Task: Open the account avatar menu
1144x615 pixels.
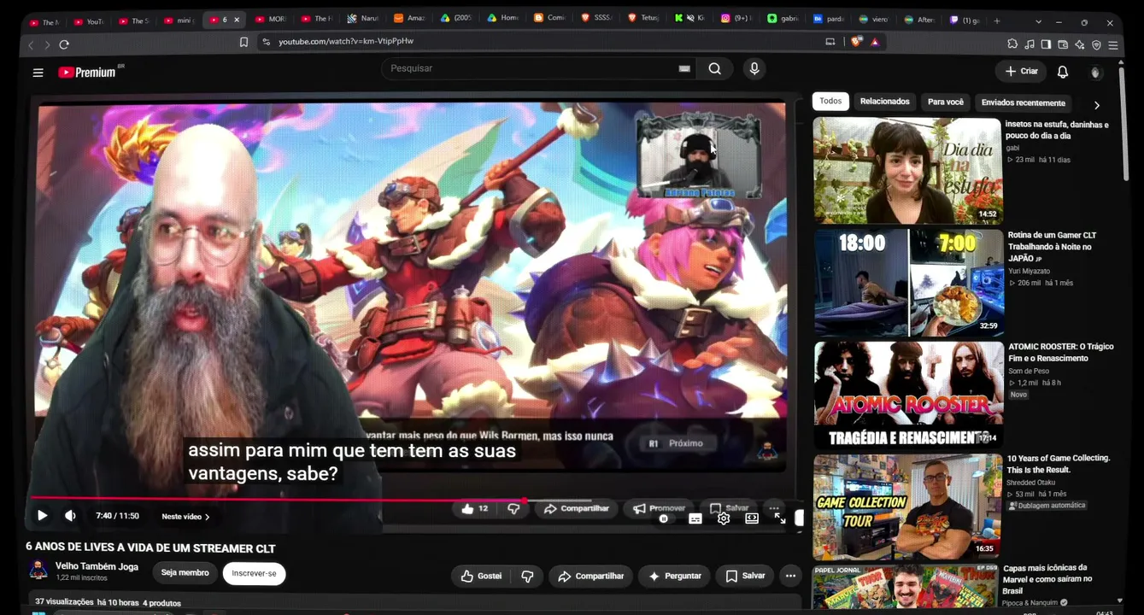Action: click(x=1095, y=73)
